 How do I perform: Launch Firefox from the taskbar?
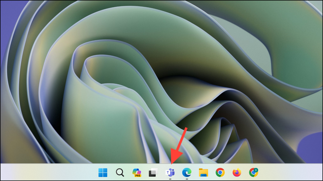pyautogui.click(x=237, y=173)
